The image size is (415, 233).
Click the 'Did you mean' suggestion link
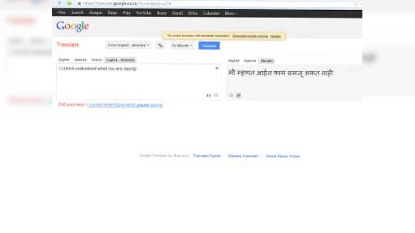point(125,105)
